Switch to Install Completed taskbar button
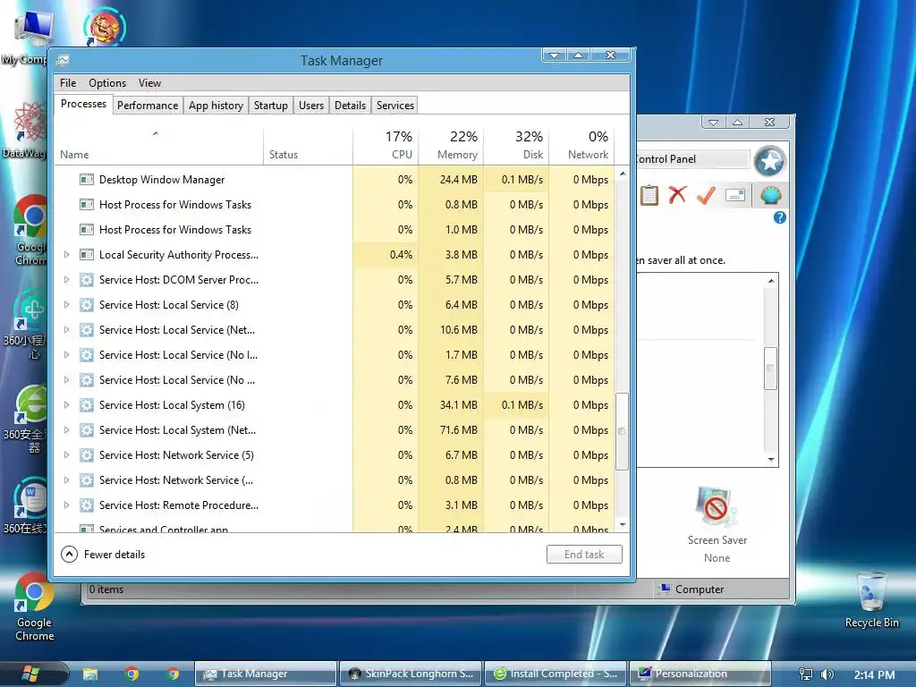The width and height of the screenshot is (916, 687). click(x=556, y=674)
